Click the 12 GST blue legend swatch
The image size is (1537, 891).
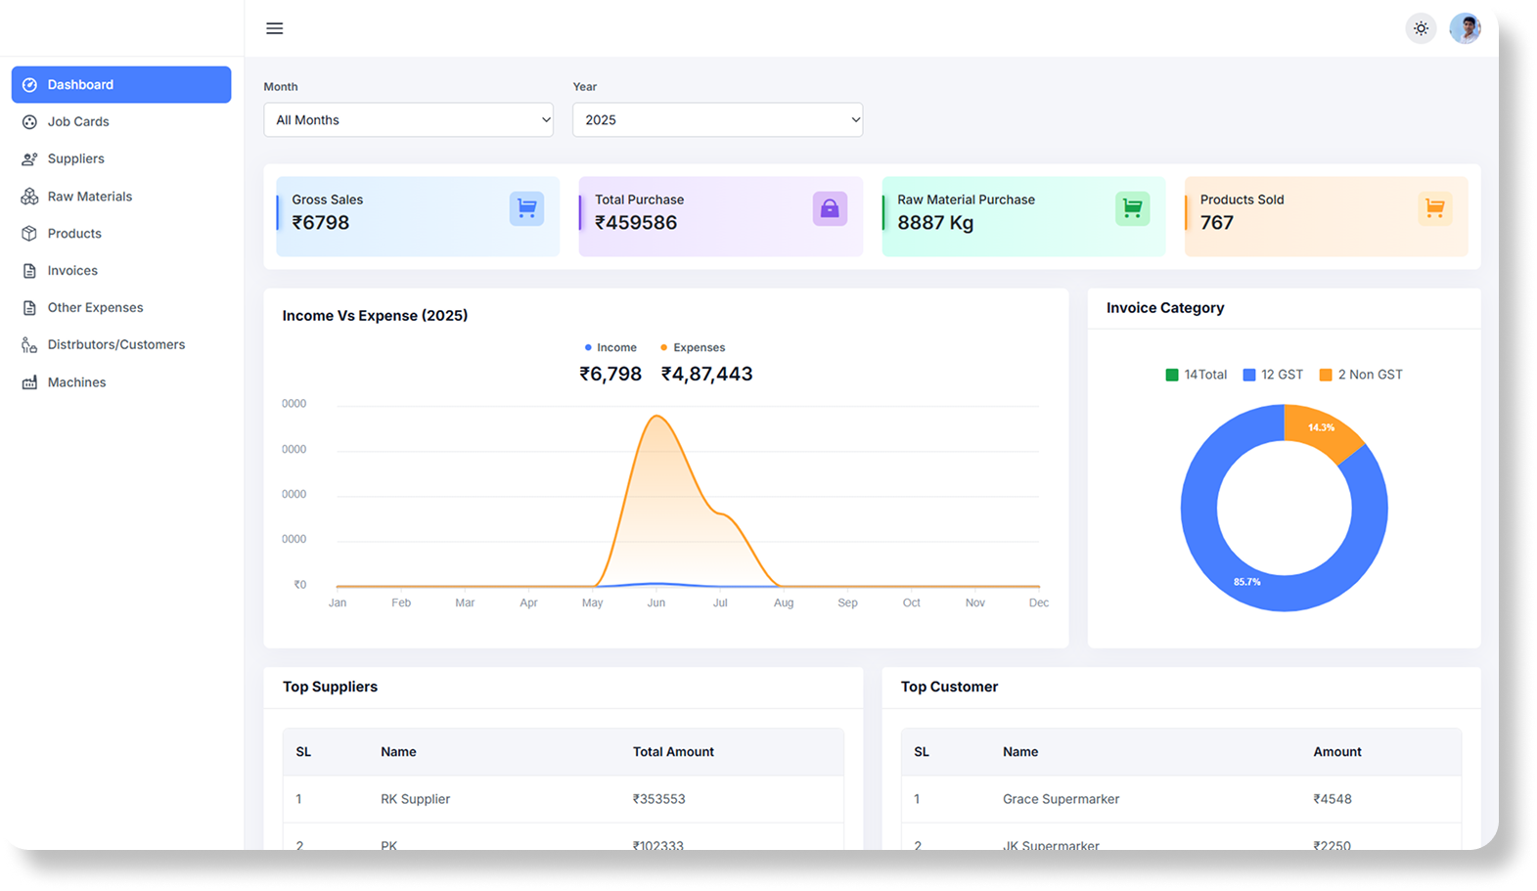point(1249,376)
